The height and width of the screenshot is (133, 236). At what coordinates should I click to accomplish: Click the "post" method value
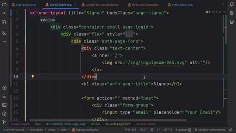[148, 98]
